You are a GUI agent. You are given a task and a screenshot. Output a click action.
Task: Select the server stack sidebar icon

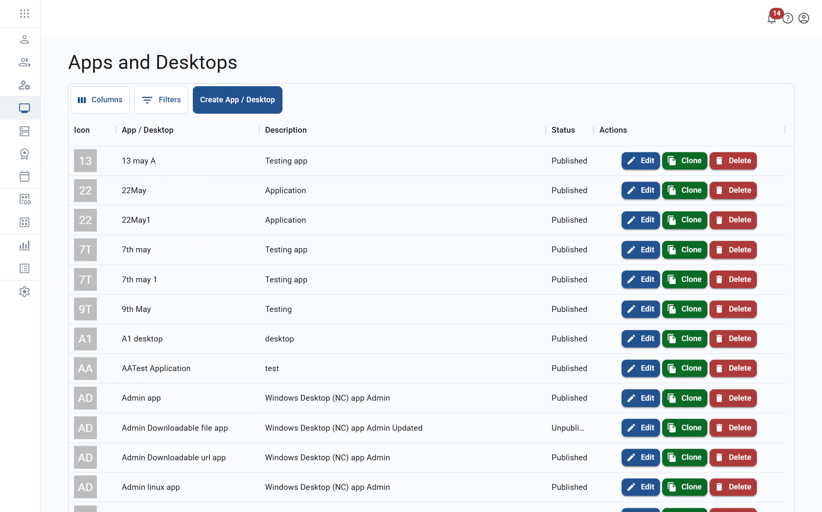[x=25, y=131]
